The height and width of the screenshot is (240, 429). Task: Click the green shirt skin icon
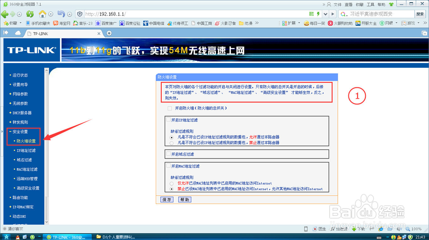[x=391, y=4]
